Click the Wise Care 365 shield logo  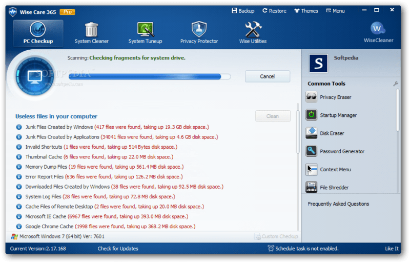pos(12,12)
